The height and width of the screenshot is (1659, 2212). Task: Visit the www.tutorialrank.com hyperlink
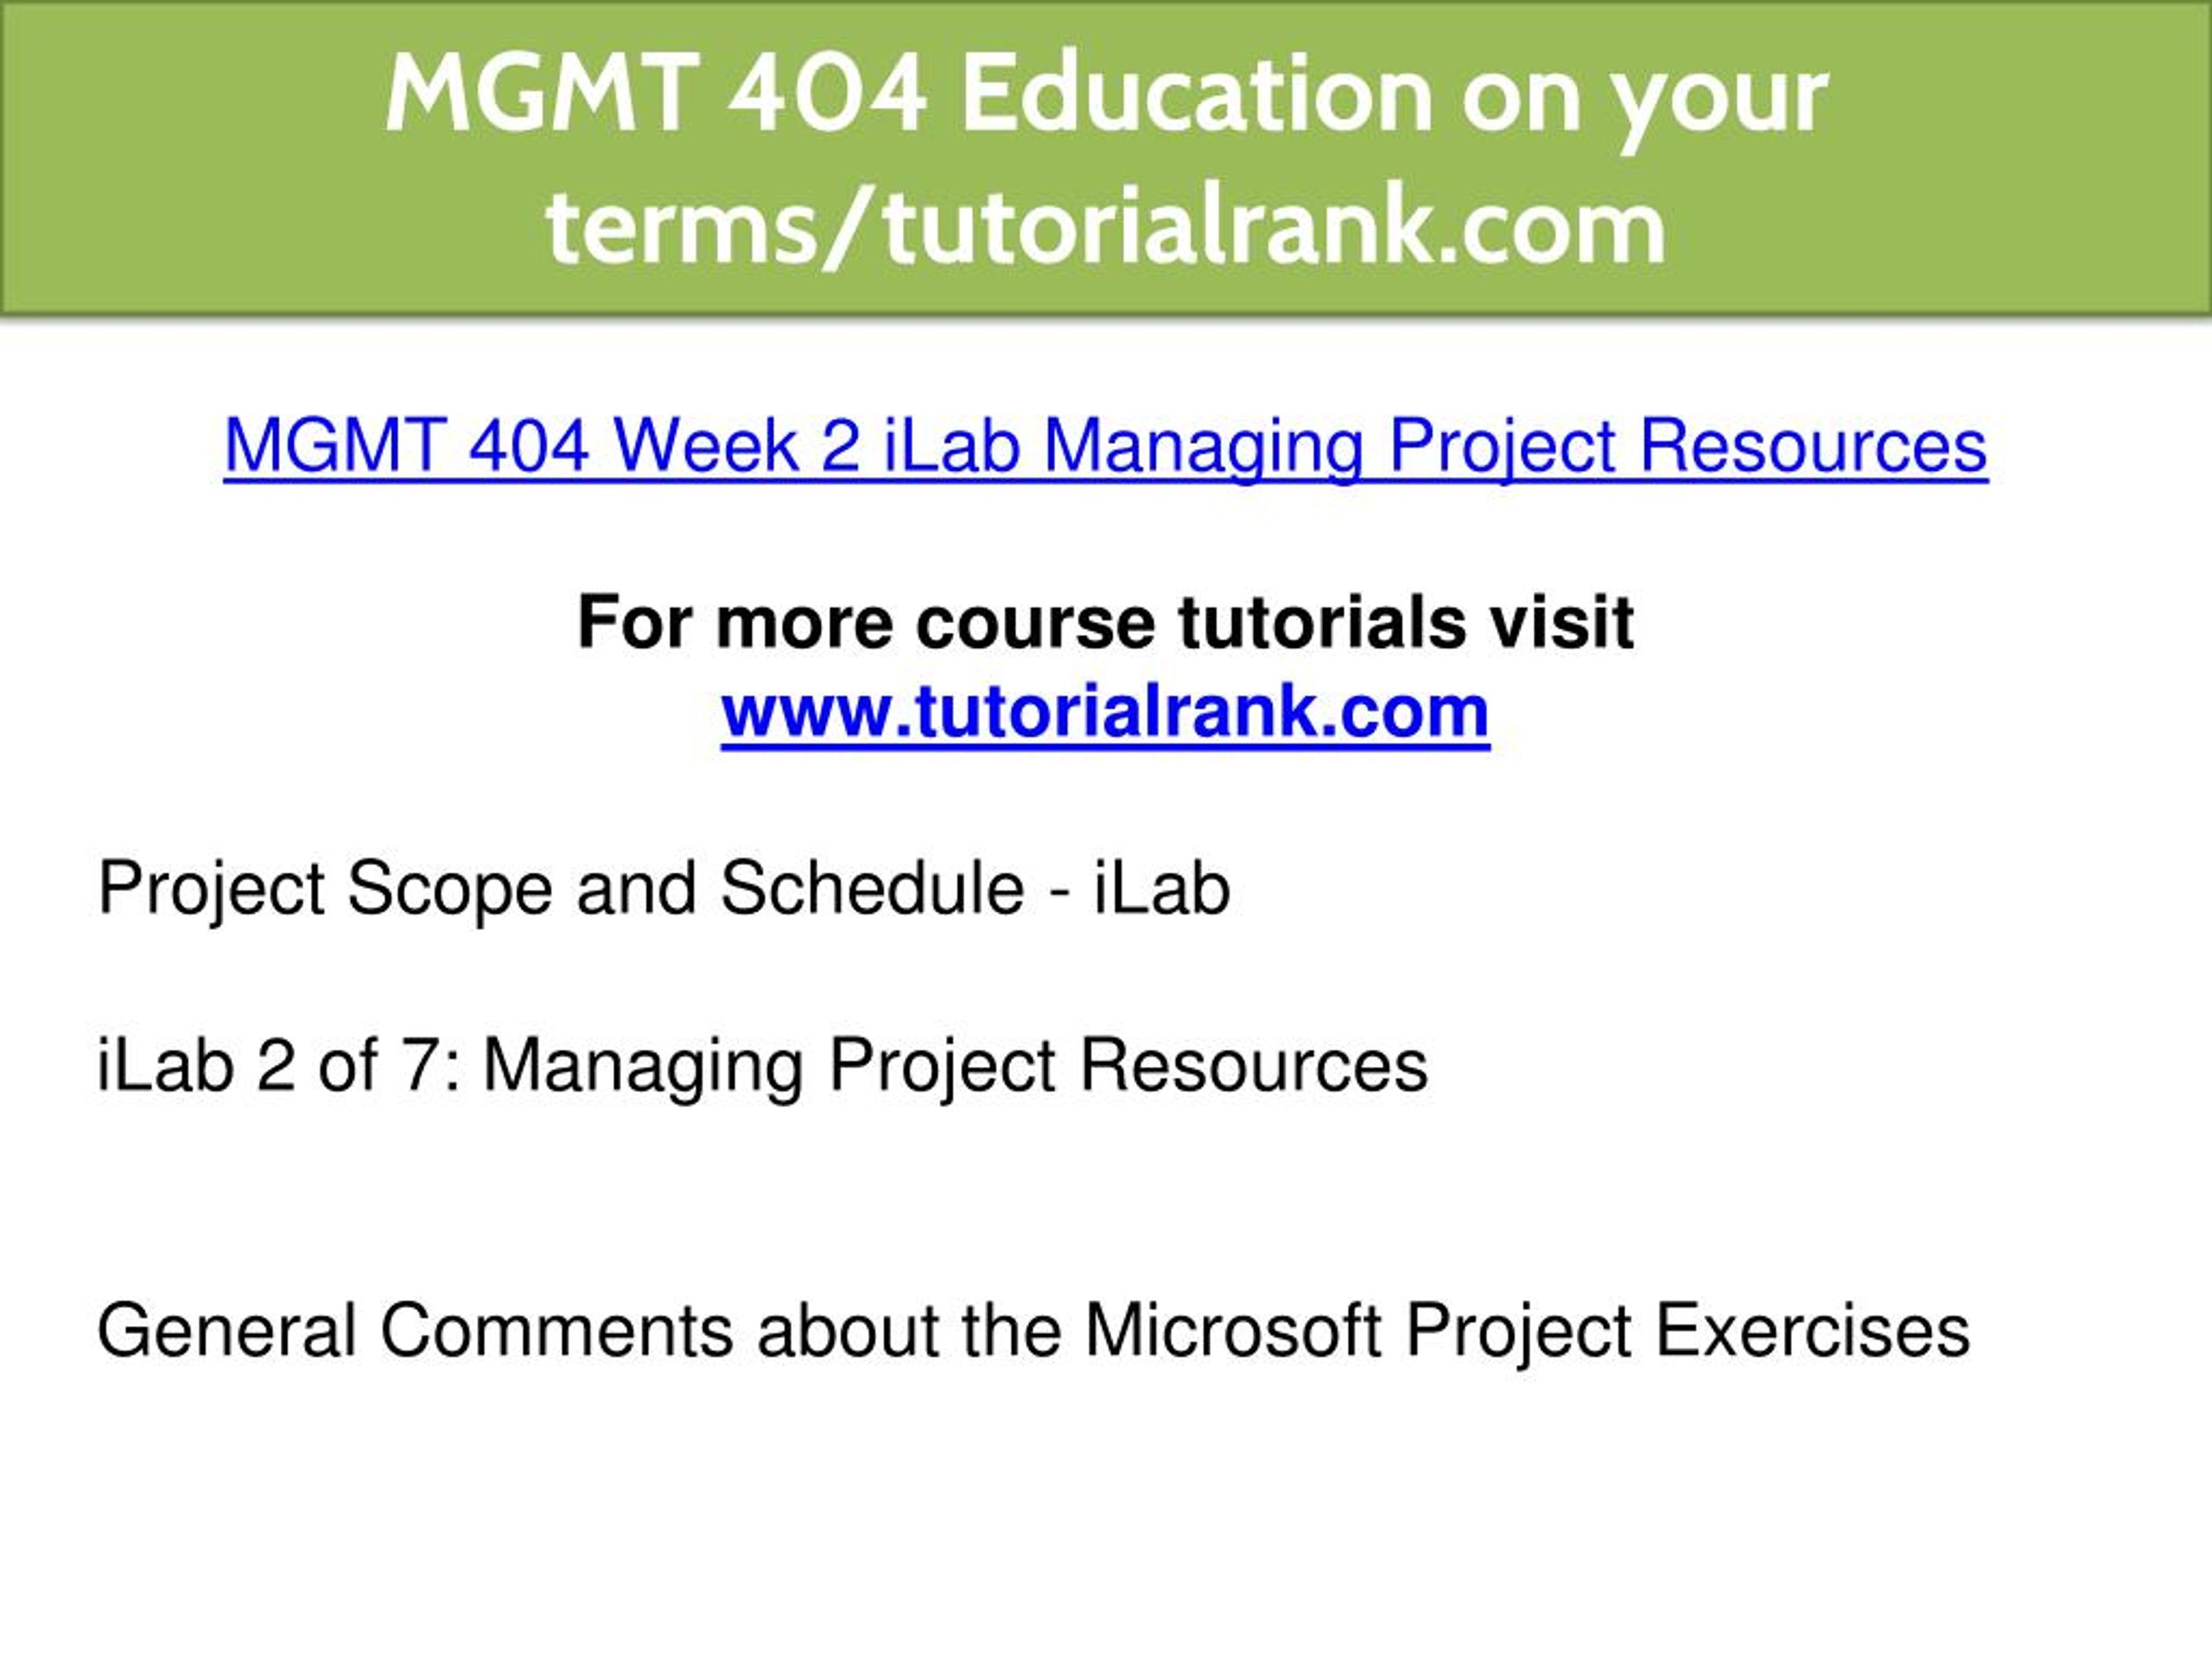(1105, 712)
